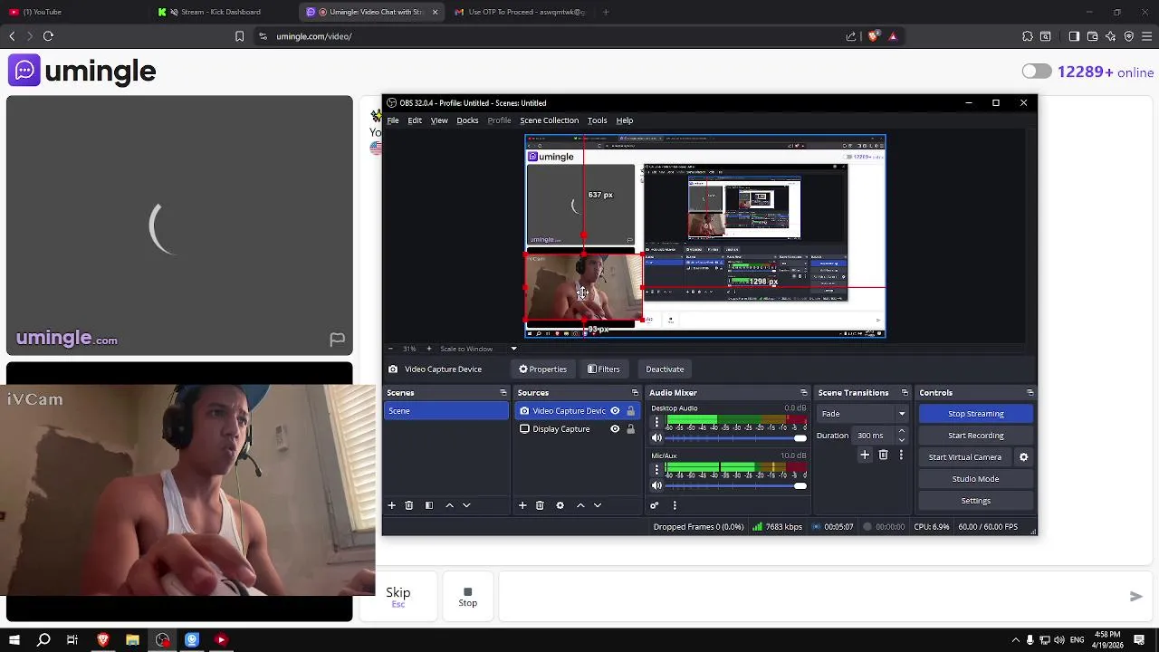
Task: Click Deactivate source button
Action: pyautogui.click(x=665, y=369)
